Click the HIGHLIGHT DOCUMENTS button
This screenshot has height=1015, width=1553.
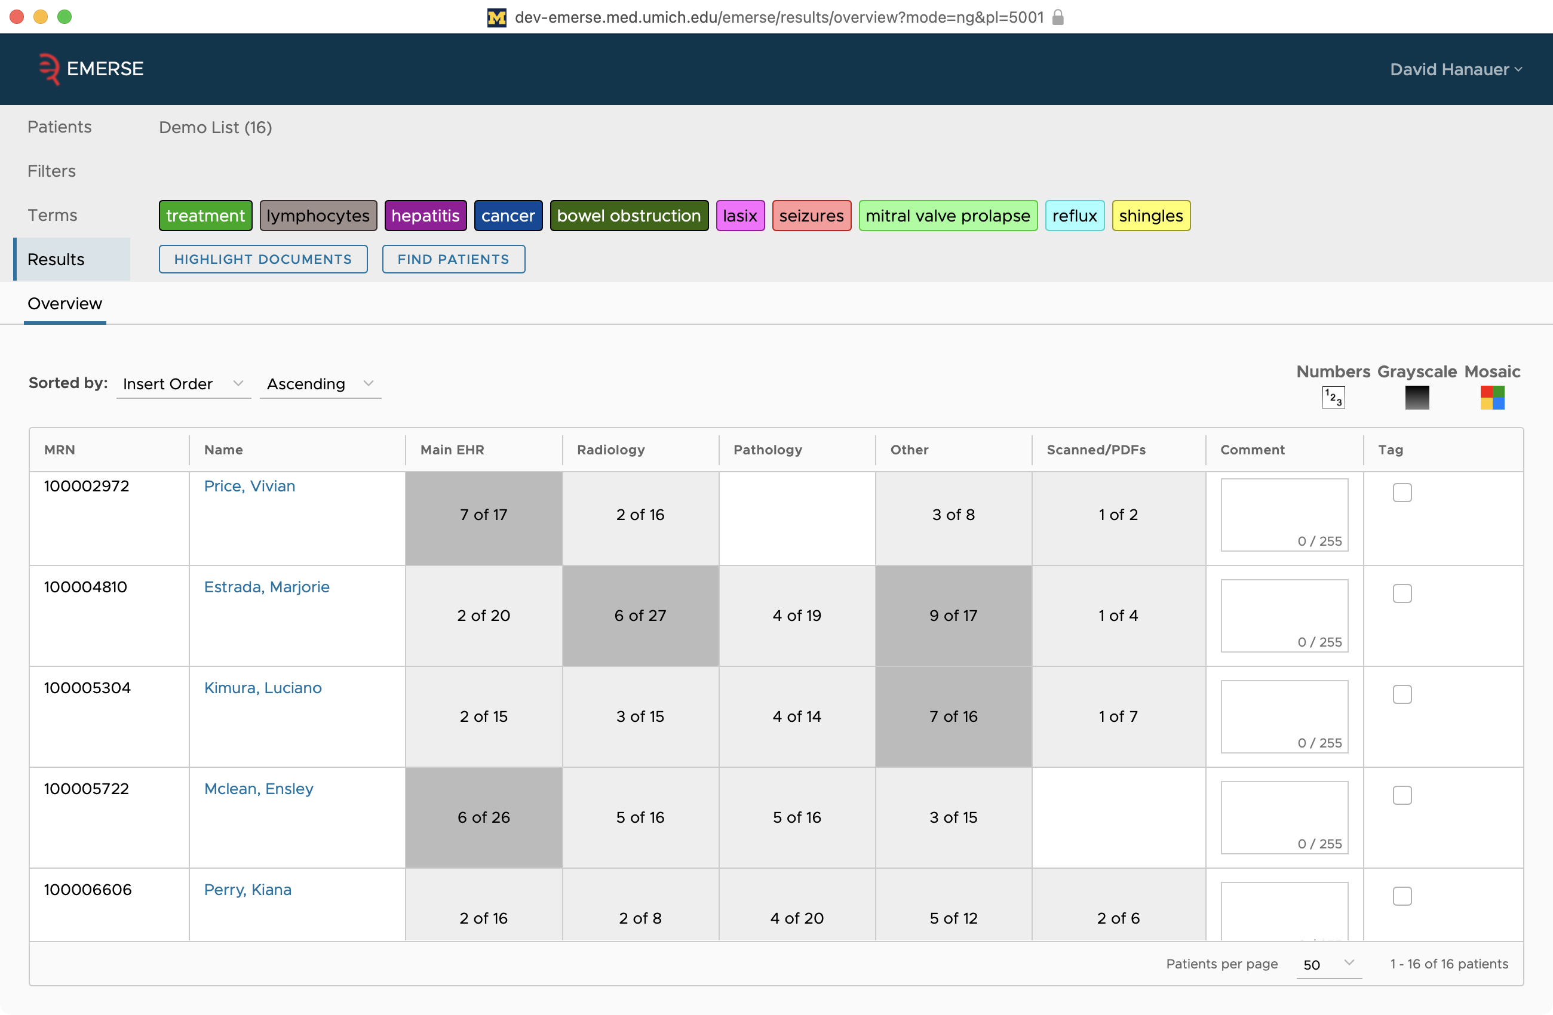pyautogui.click(x=263, y=259)
